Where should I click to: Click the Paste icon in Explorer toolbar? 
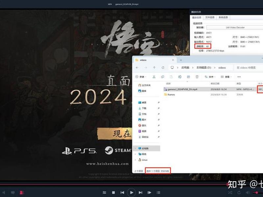171,77
